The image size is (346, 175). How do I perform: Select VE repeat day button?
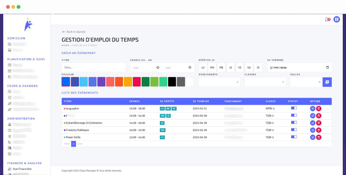coord(240,67)
